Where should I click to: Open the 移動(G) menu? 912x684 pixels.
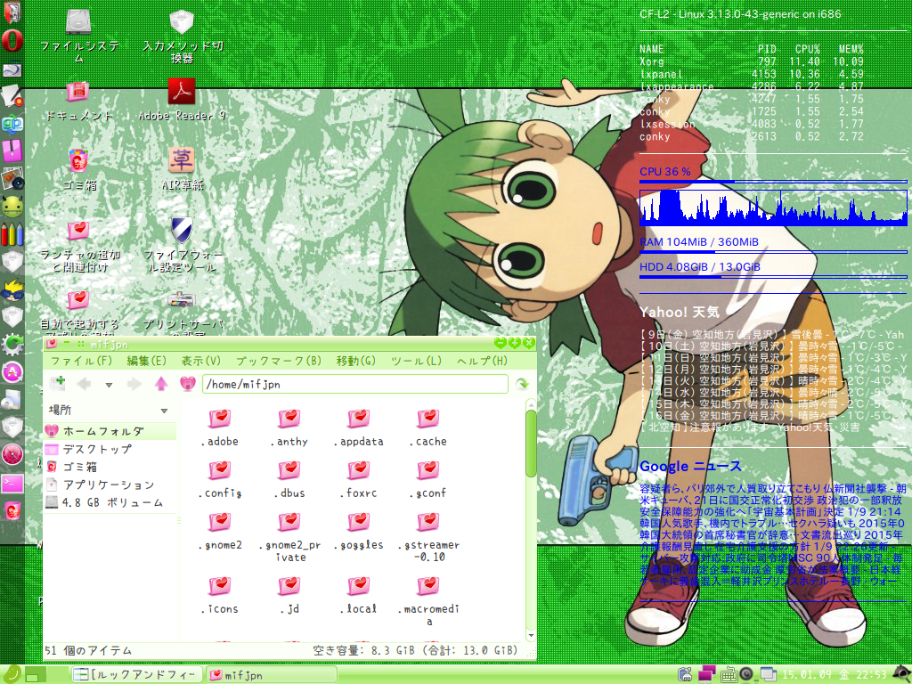tap(356, 362)
